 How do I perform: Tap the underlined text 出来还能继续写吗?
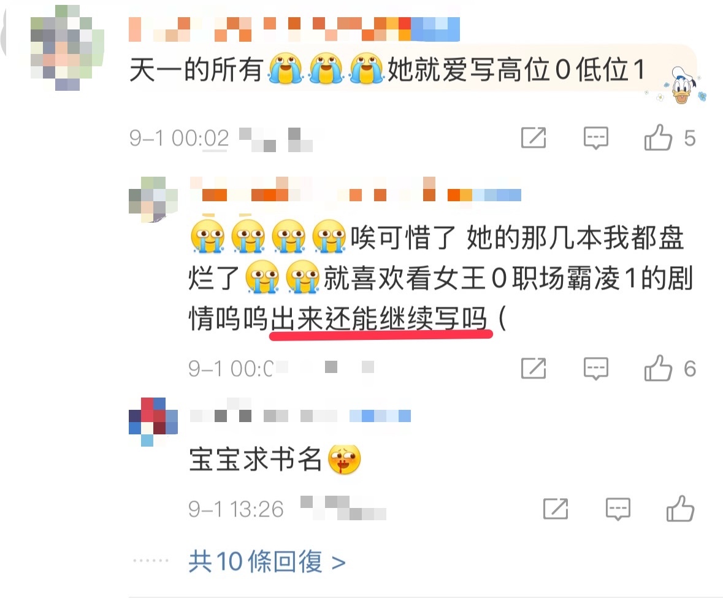[x=379, y=318]
